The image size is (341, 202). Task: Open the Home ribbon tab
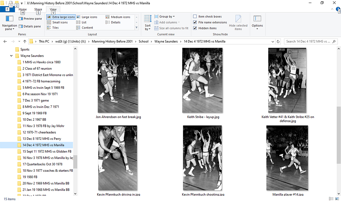pos(23,9)
